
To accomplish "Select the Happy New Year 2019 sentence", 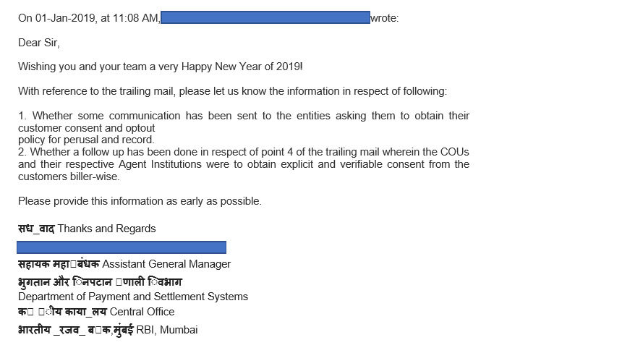I will pyautogui.click(x=161, y=67).
